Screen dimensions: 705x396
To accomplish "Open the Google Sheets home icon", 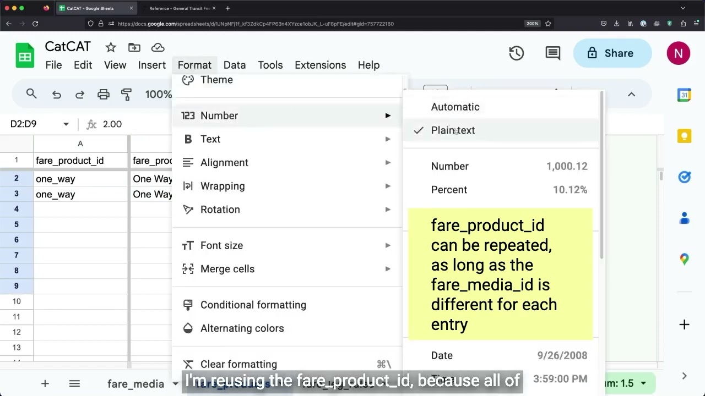I will [25, 56].
